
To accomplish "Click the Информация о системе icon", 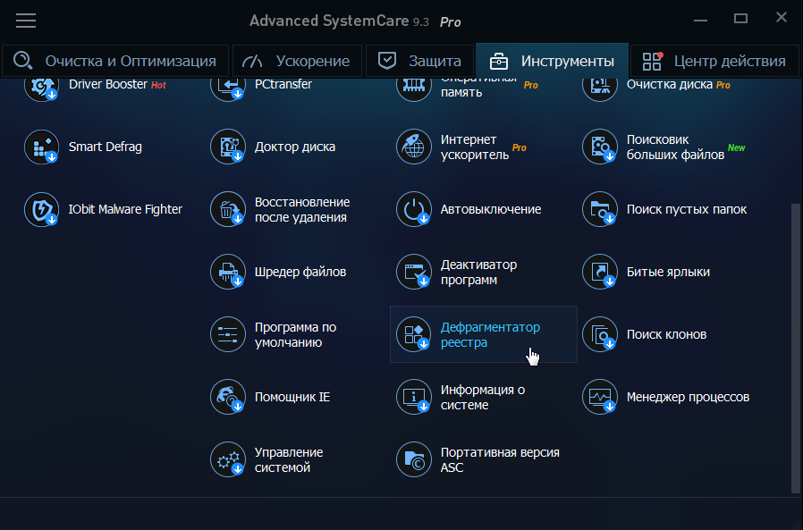I will (x=413, y=396).
